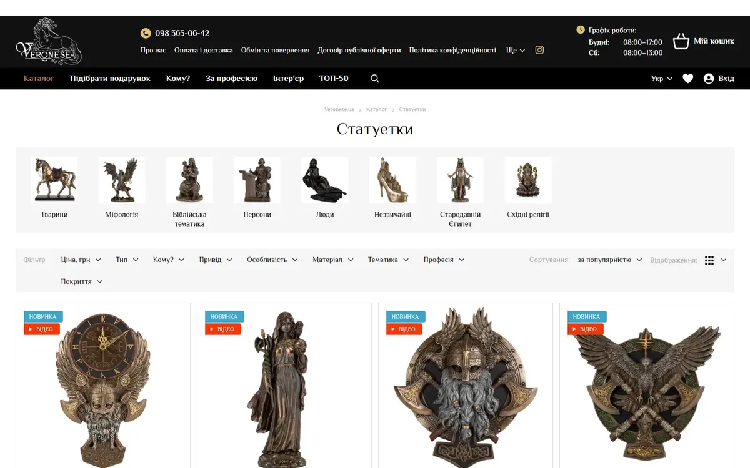Click the search magnifier icon
The width and height of the screenshot is (750, 468).
click(x=375, y=79)
